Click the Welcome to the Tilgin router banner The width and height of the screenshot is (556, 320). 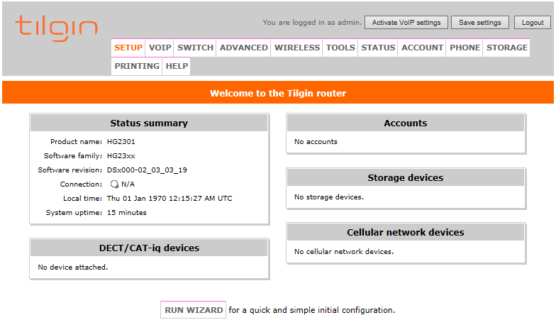click(x=278, y=93)
